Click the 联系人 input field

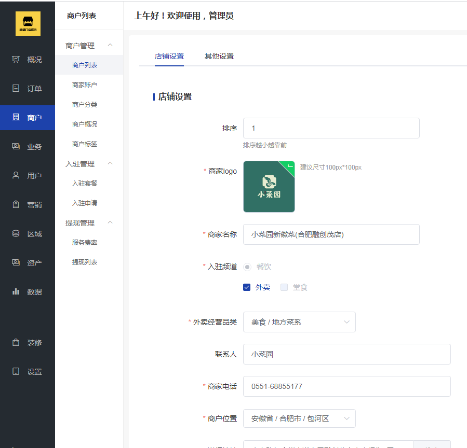click(346, 354)
